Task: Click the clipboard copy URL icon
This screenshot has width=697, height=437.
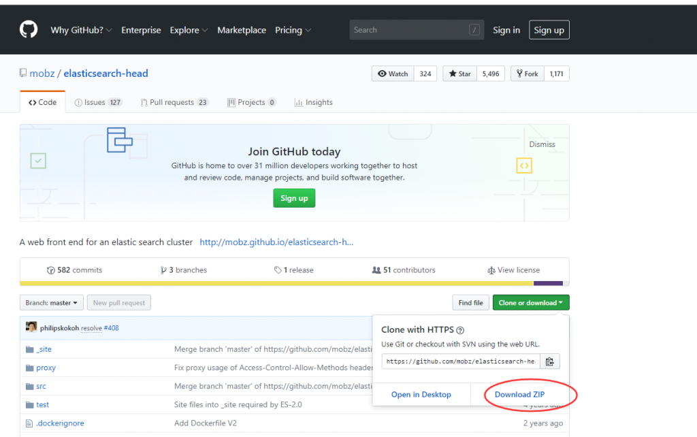Action: click(x=550, y=361)
